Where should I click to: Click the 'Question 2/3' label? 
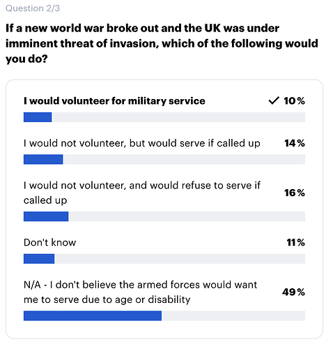click(x=33, y=8)
